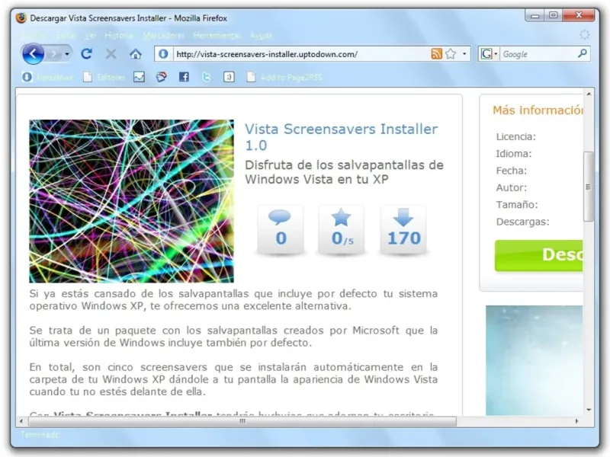Click the blue banner image below the info panel
610x457 pixels.
click(535, 360)
